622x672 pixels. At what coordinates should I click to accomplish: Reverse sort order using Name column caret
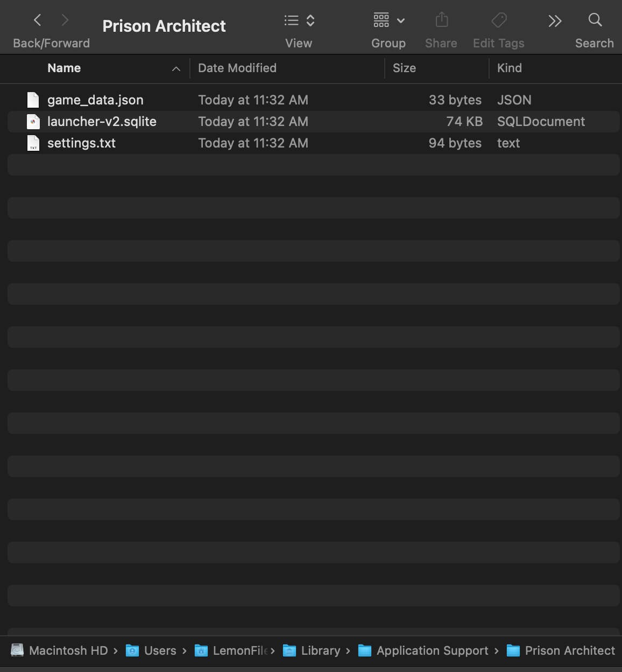tap(176, 68)
